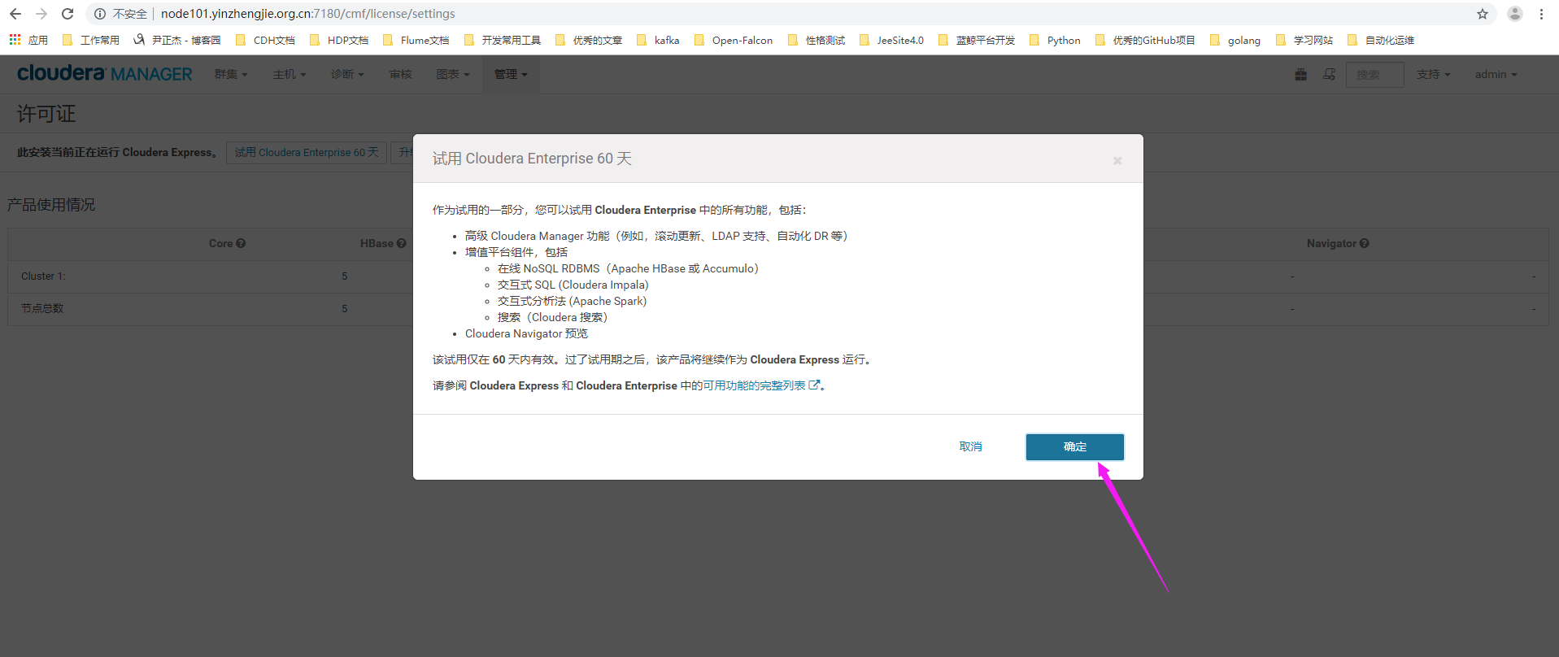The height and width of the screenshot is (657, 1559).
Task: Click the browser back arrow
Action: (15, 14)
